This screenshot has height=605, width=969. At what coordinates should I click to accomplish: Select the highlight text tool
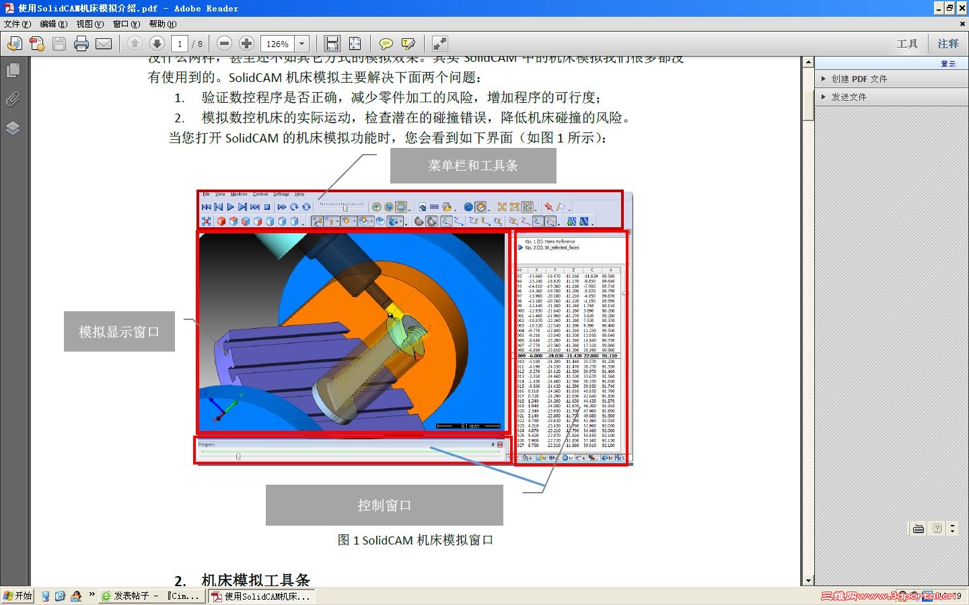click(x=408, y=44)
